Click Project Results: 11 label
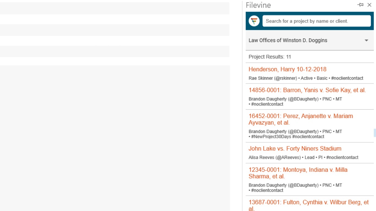376x211 pixels. pyautogui.click(x=270, y=57)
